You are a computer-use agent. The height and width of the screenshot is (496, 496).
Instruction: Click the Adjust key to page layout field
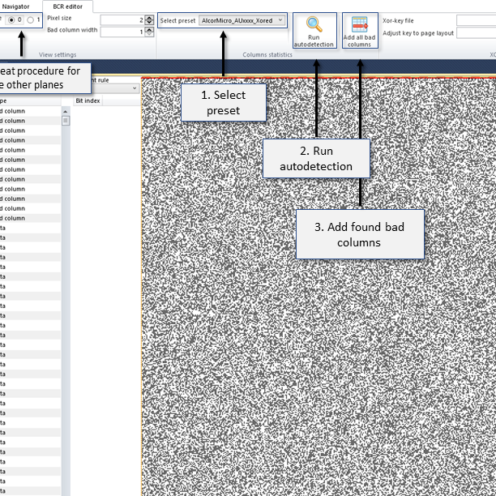(476, 33)
